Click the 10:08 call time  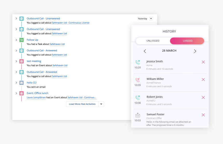[137, 103]
